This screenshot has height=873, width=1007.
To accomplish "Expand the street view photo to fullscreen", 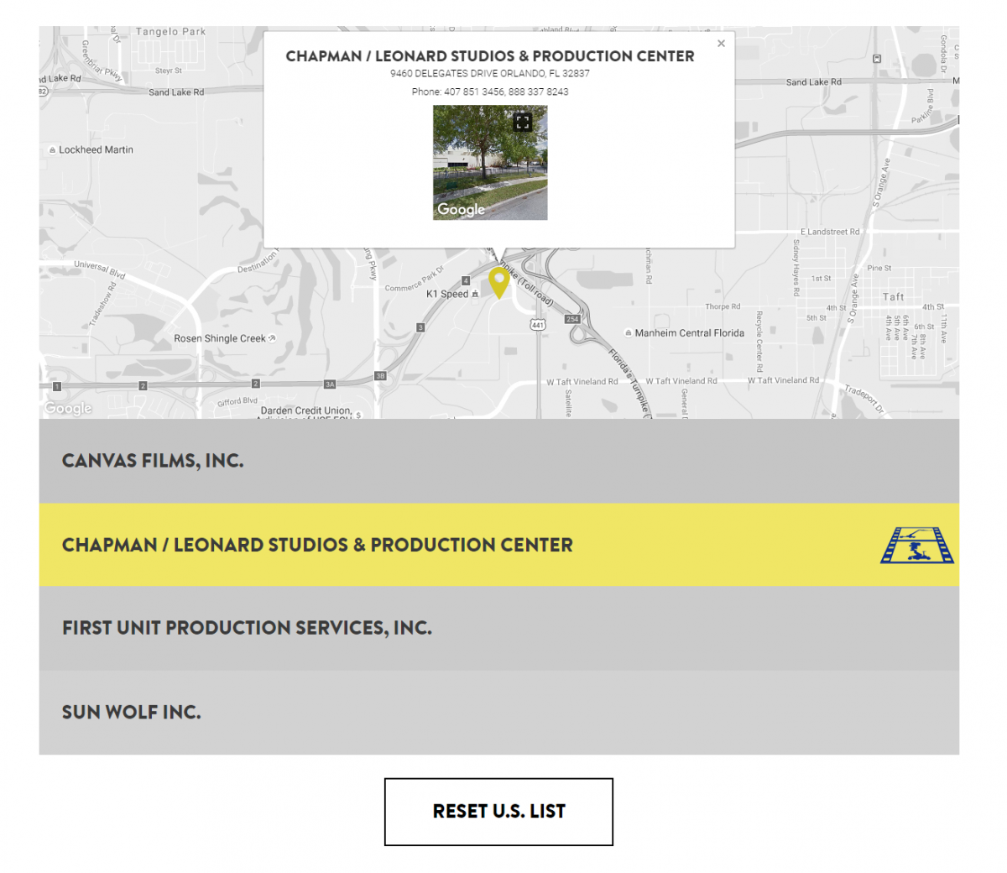I will [x=523, y=123].
